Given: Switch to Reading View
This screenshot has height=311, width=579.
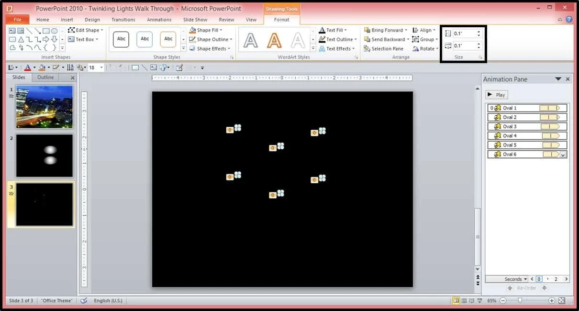Looking at the screenshot, I should 472,301.
